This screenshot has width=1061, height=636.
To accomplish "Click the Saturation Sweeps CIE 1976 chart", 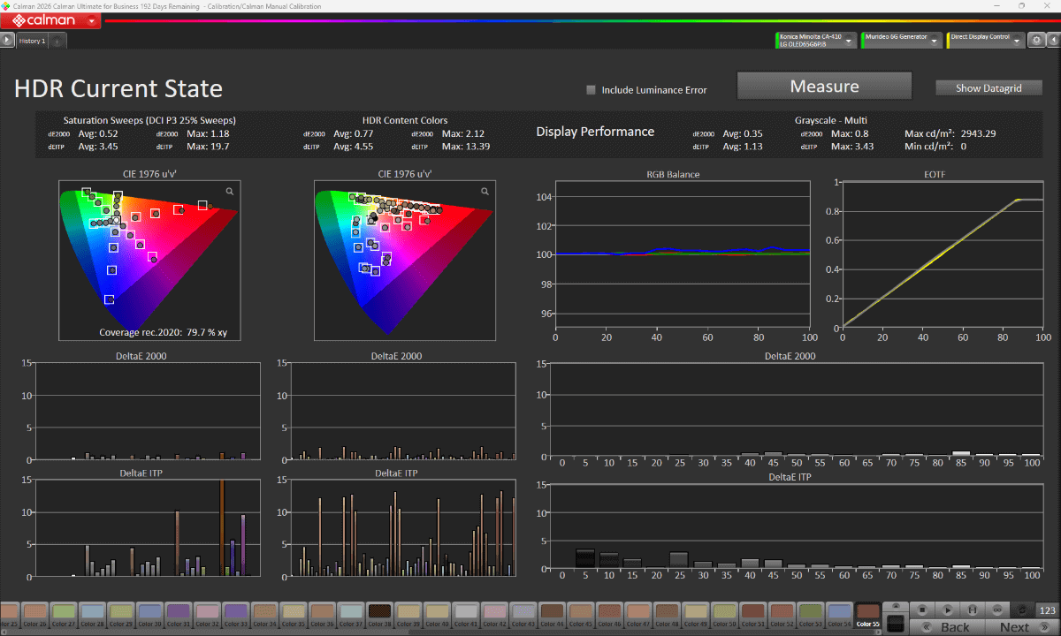I will (150, 261).
